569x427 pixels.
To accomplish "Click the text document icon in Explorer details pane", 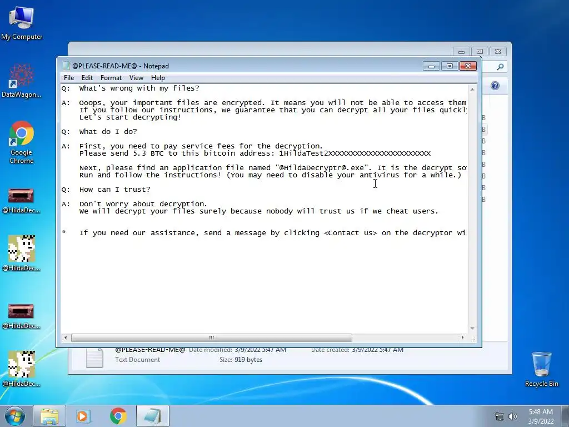I will [x=94, y=358].
